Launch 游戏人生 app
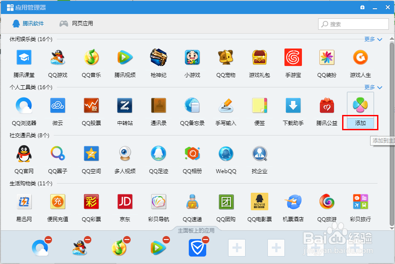Viewport: 395px width, 264px height. pos(360,57)
